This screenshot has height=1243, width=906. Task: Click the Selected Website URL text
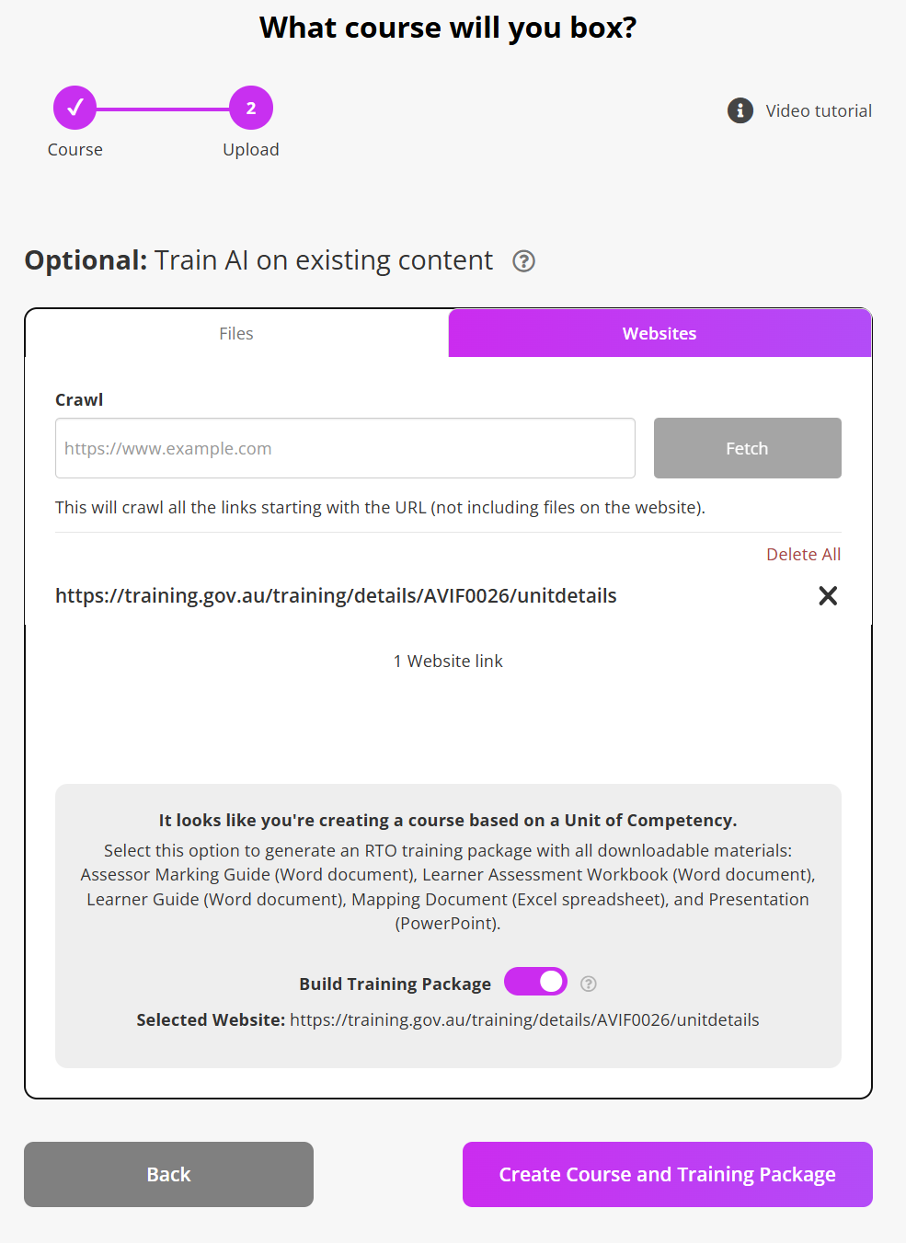[524, 1019]
